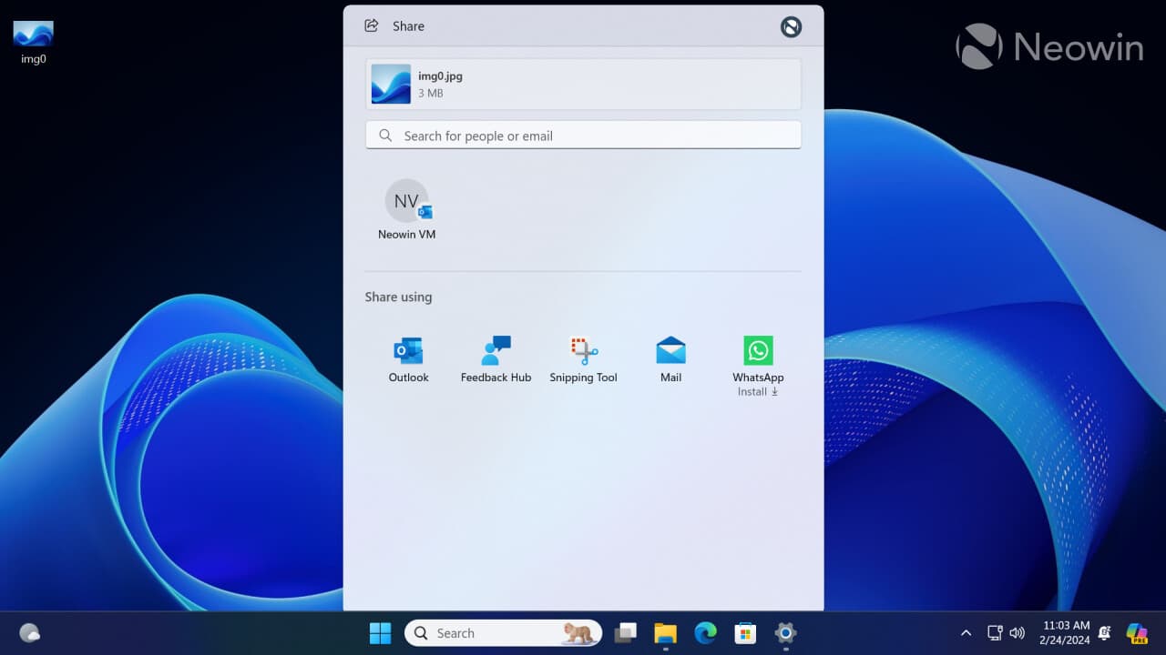Open Settings from the taskbar
Image resolution: width=1166 pixels, height=655 pixels.
784,632
